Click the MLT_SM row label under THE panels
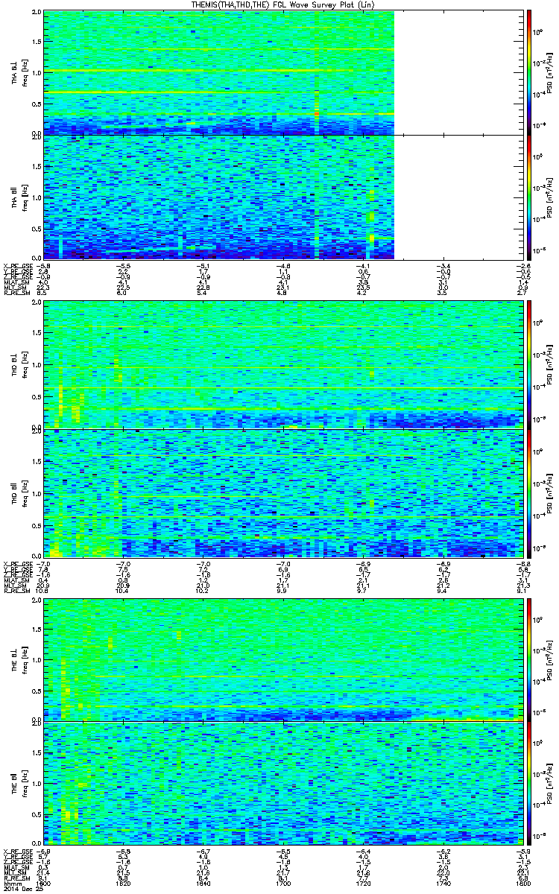The image size is (559, 894). click(x=16, y=872)
